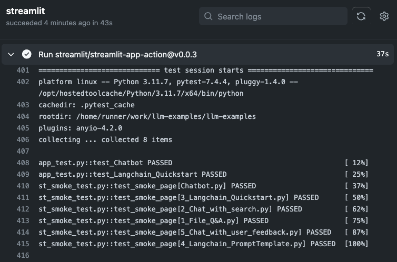Click line number 415
Viewport: 397px width, 262px height.
pyautogui.click(x=23, y=244)
